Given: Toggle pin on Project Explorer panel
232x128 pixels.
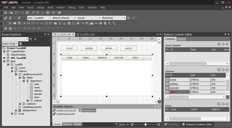Looking at the screenshot, I should (45, 34).
